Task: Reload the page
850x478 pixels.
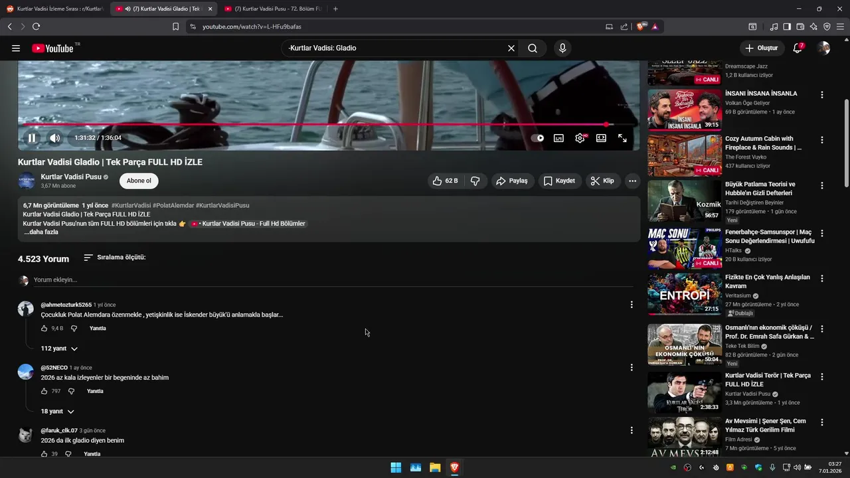Action: pyautogui.click(x=36, y=27)
